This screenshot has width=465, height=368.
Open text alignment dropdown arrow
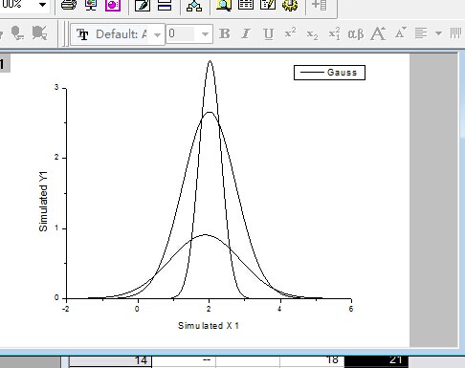point(439,33)
